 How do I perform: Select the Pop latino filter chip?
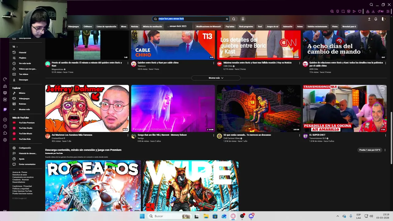click(230, 26)
